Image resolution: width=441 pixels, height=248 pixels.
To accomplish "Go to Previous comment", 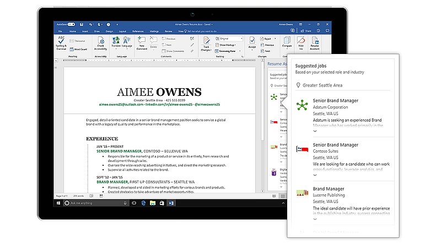I will coord(169,39).
